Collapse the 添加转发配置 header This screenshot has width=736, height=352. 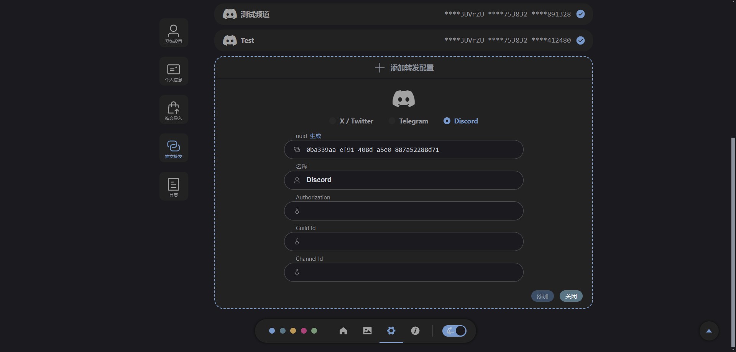click(404, 68)
